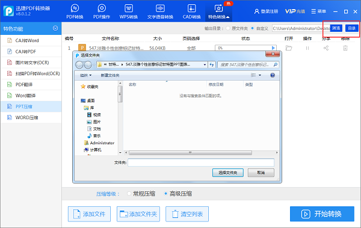The image size is (361, 228).
Task: Open dialog help icon
Action: pyautogui.click(x=273, y=75)
